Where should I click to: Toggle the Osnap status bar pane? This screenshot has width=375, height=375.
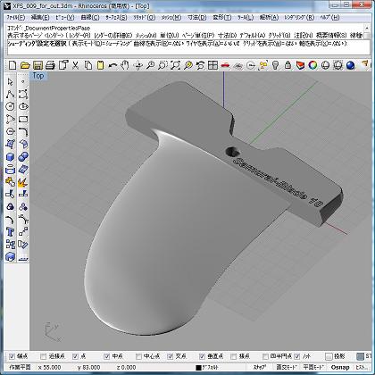[x=340, y=367]
